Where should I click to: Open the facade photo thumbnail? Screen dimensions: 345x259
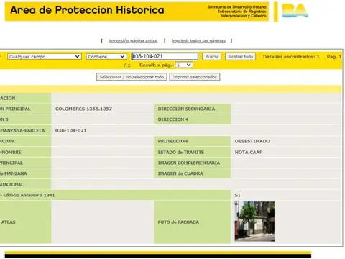coord(254,222)
